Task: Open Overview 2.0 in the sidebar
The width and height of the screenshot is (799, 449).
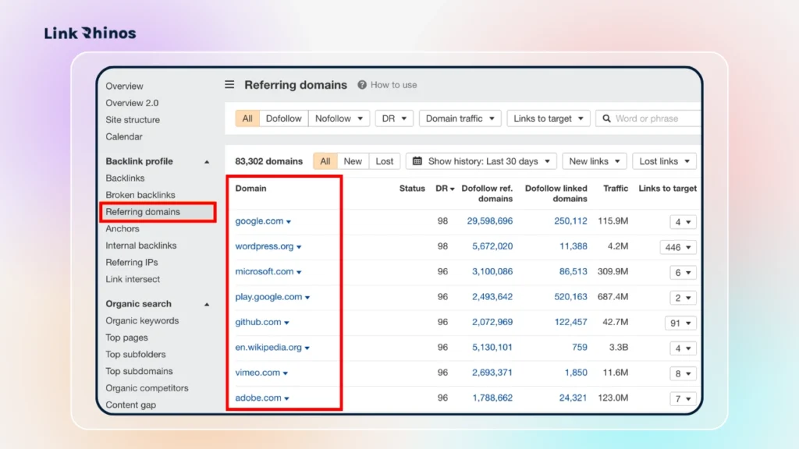Action: pyautogui.click(x=132, y=103)
